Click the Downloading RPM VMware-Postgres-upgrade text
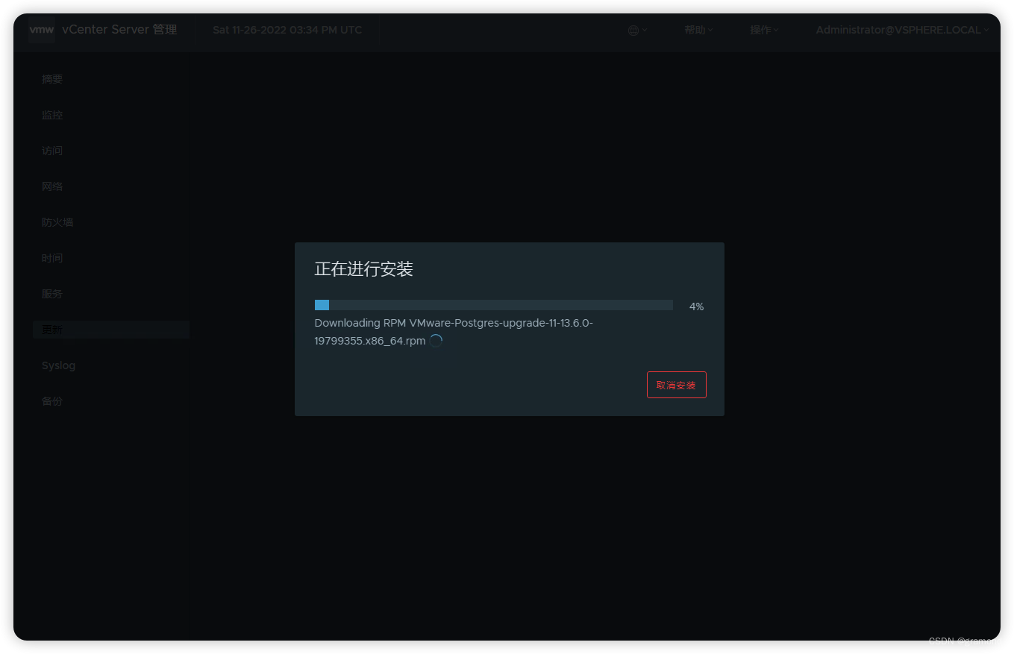 pos(454,332)
